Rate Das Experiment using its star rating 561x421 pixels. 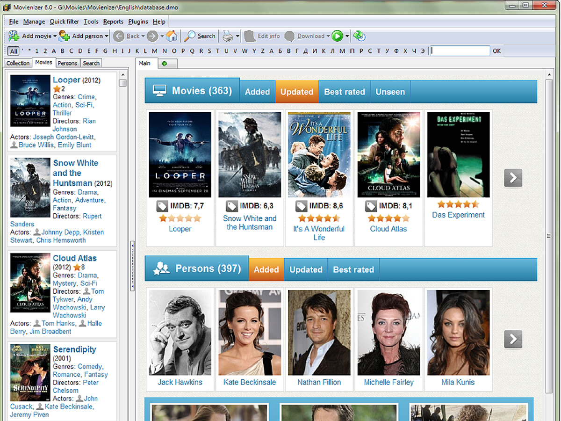458,204
